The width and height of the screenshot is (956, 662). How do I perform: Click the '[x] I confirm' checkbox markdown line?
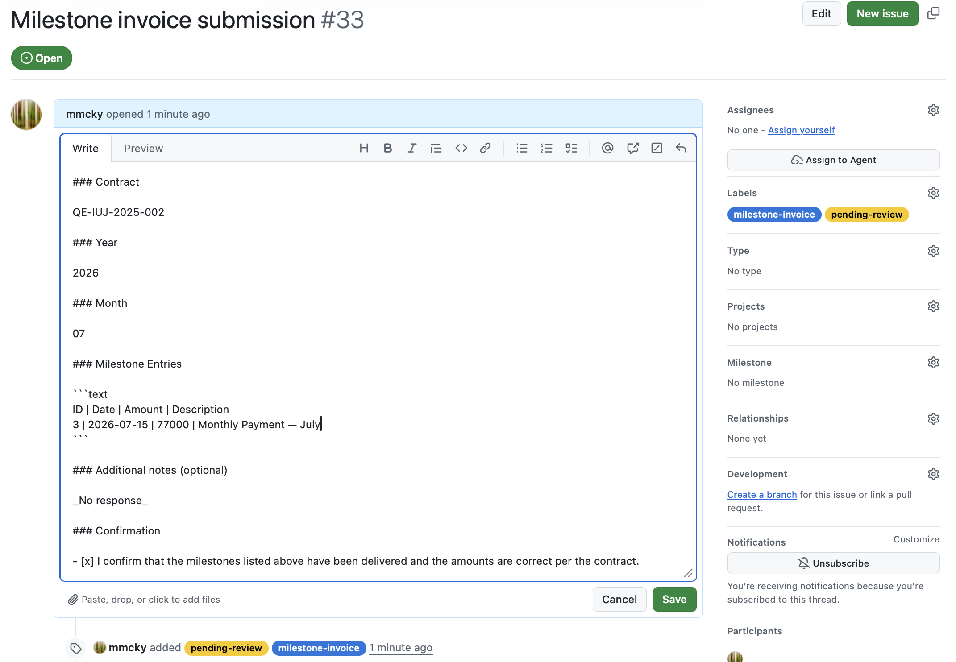pyautogui.click(x=356, y=561)
